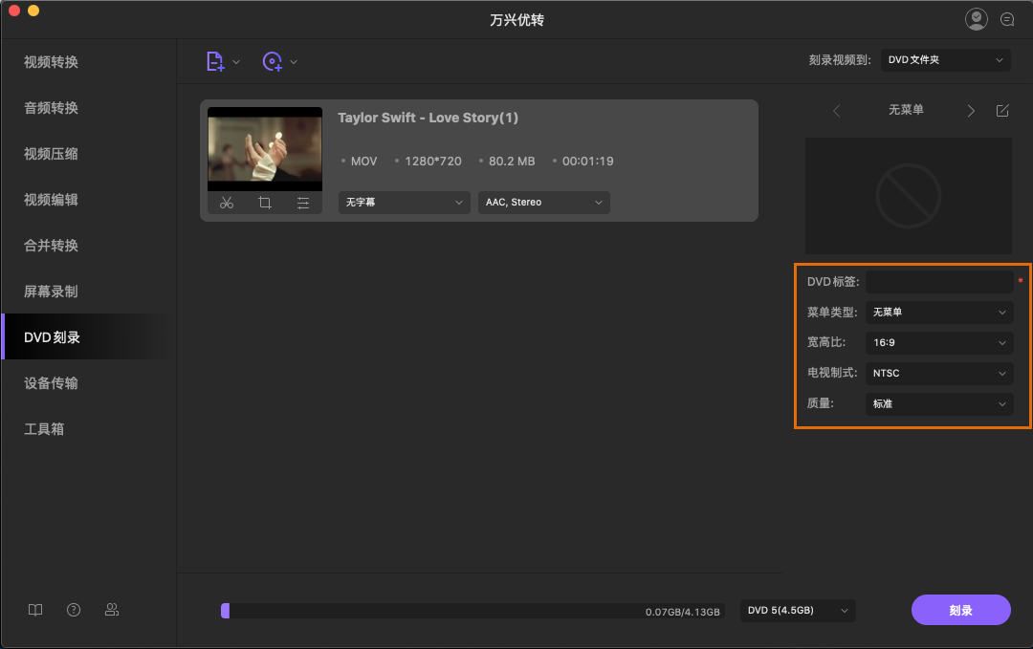This screenshot has height=649, width=1033.
Task: Open the user account icon
Action: [x=976, y=19]
